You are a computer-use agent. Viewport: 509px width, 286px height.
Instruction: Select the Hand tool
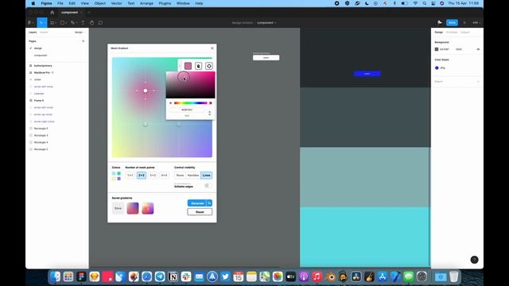(91, 23)
